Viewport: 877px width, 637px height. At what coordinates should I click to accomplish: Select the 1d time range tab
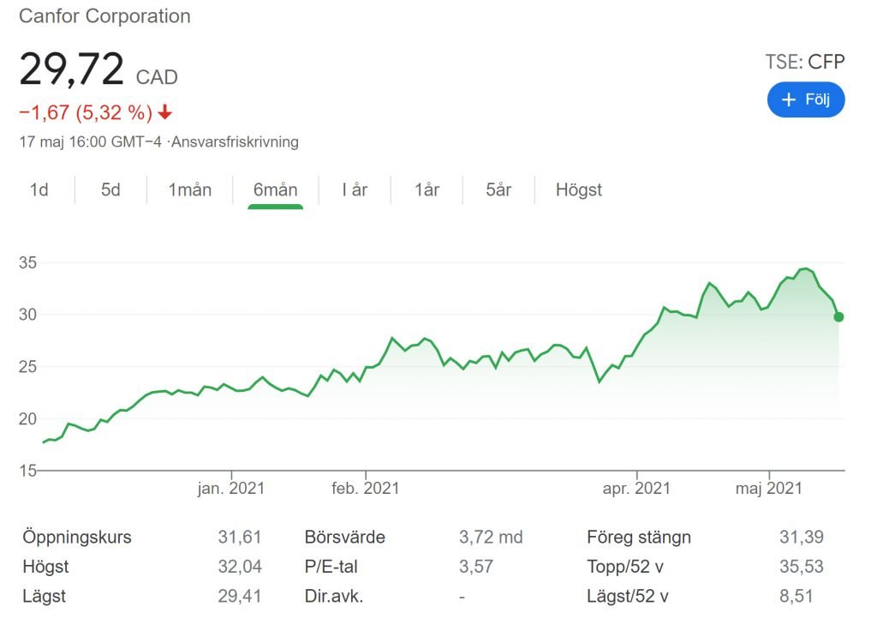coord(39,189)
